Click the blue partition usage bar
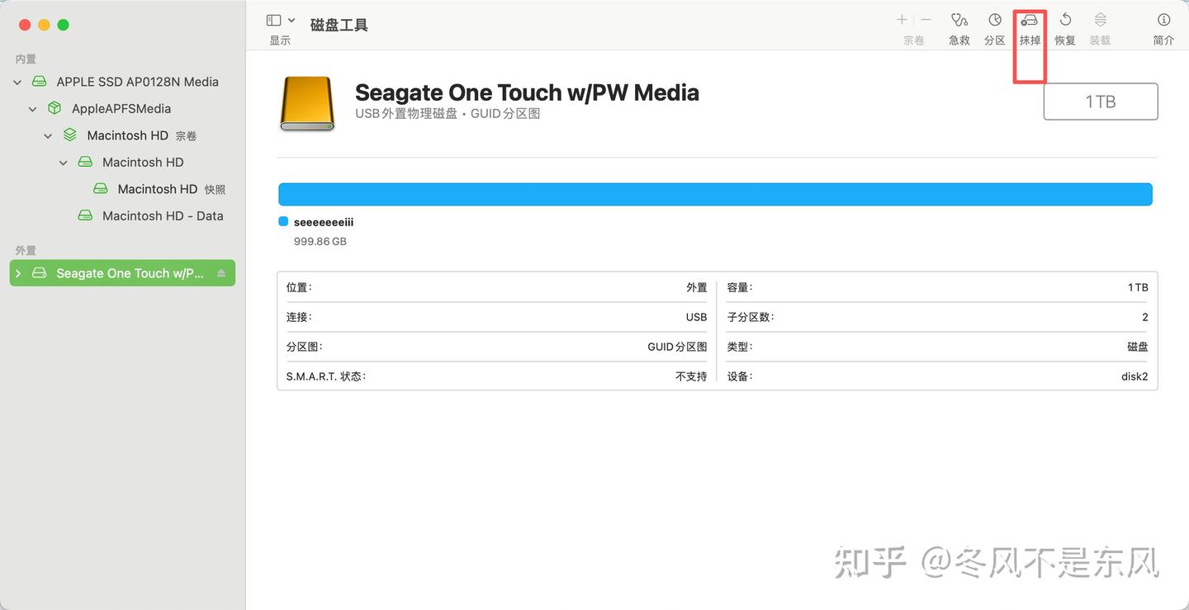 [x=715, y=194]
